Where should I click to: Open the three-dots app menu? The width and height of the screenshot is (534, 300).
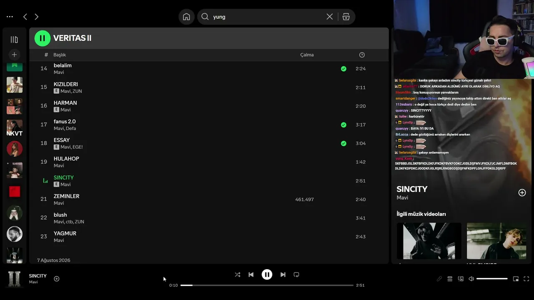pyautogui.click(x=10, y=17)
